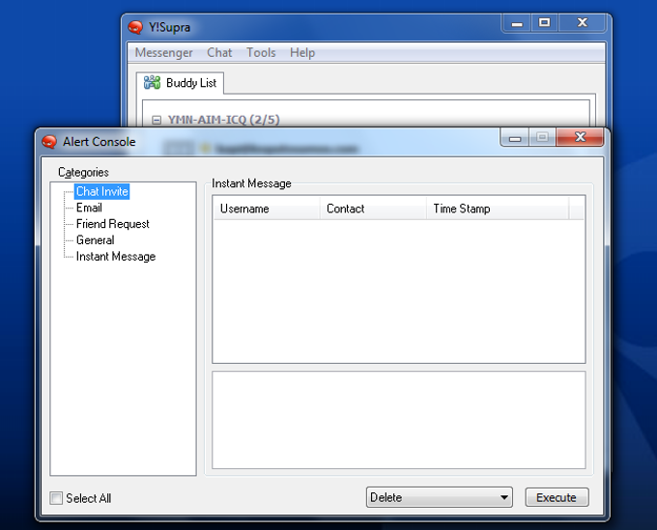Open the Delete action dropdown
Screen dimensions: 657x530
[x=439, y=497]
